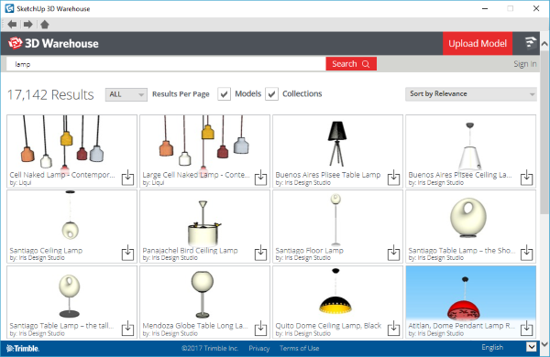Click Iris Design Studio under Quito Dome Lamp
This screenshot has width=550, height=357.
[308, 333]
